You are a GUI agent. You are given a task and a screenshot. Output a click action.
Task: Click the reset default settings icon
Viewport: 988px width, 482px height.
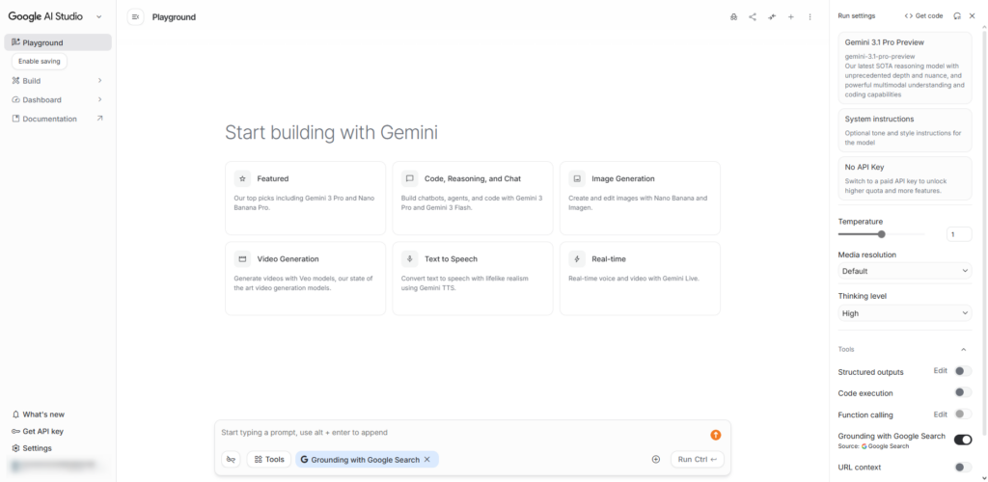(957, 15)
